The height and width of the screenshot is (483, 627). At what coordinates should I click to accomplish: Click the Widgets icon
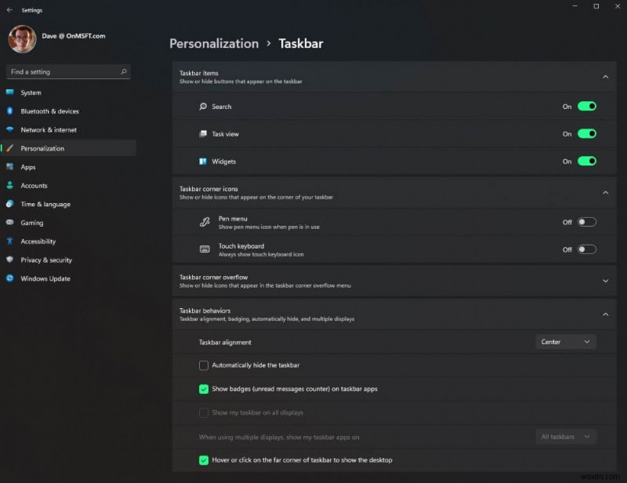(205, 161)
